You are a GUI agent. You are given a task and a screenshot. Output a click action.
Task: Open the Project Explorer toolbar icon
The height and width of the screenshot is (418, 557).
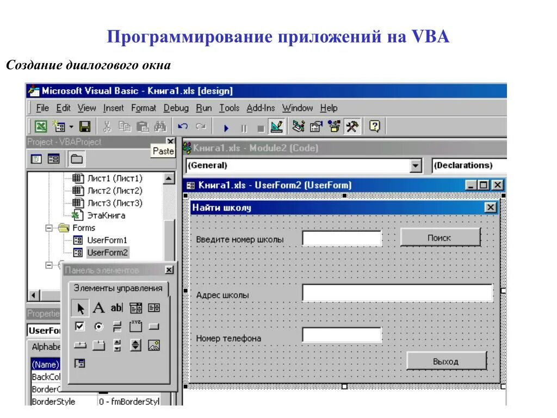point(298,126)
